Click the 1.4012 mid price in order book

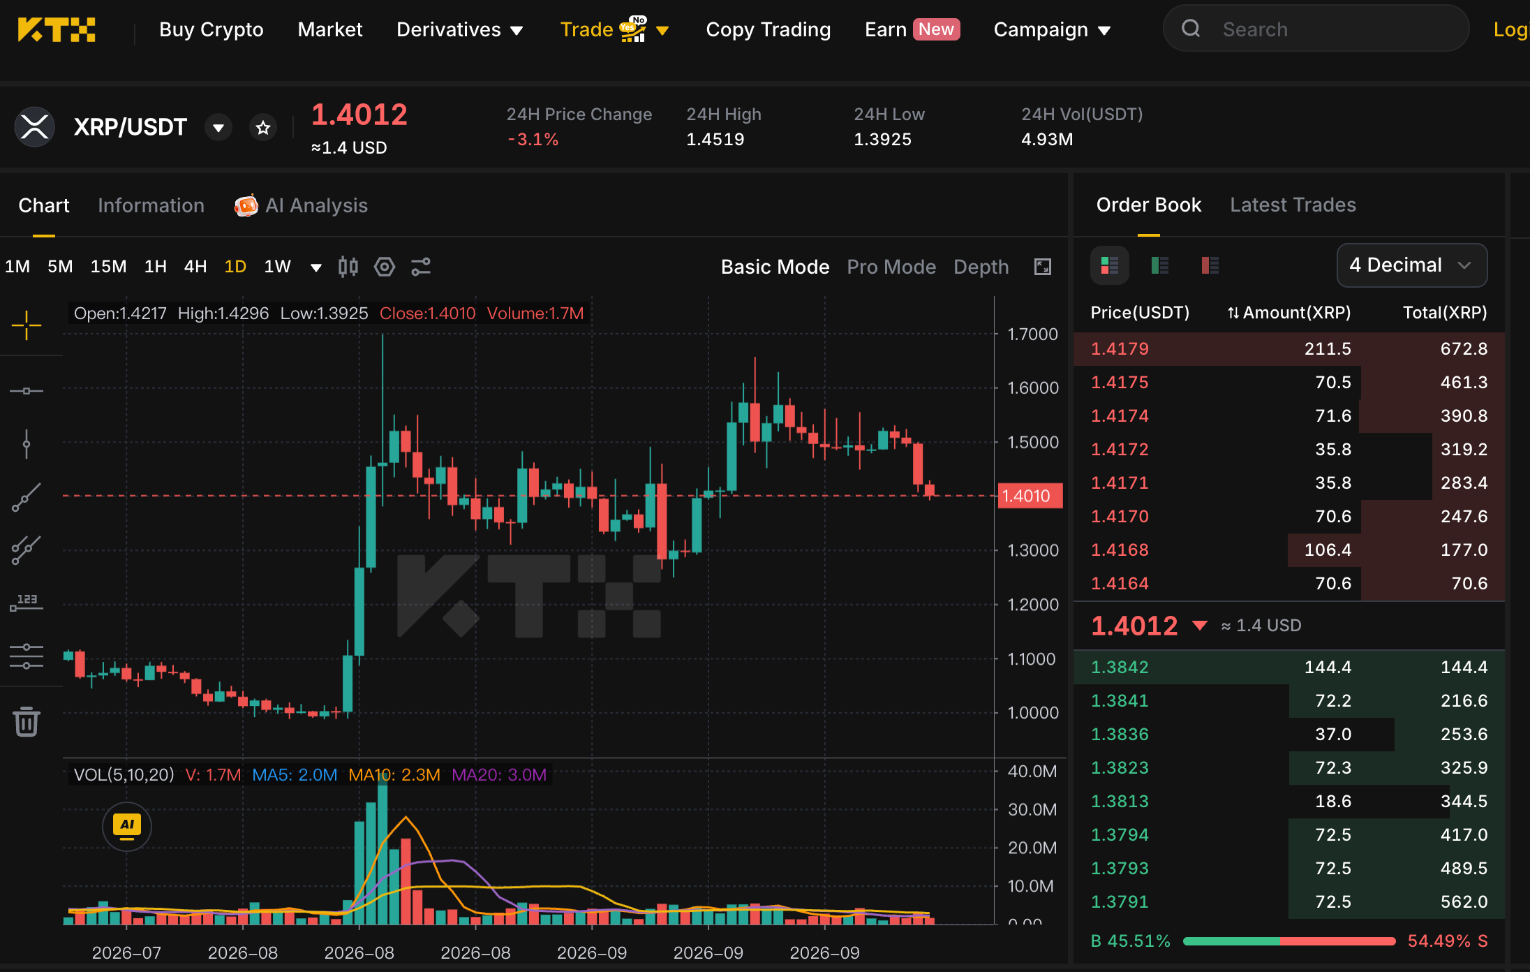[1134, 626]
